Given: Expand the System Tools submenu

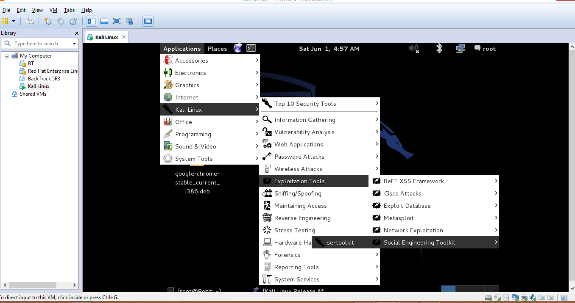Looking at the screenshot, I should (210, 159).
